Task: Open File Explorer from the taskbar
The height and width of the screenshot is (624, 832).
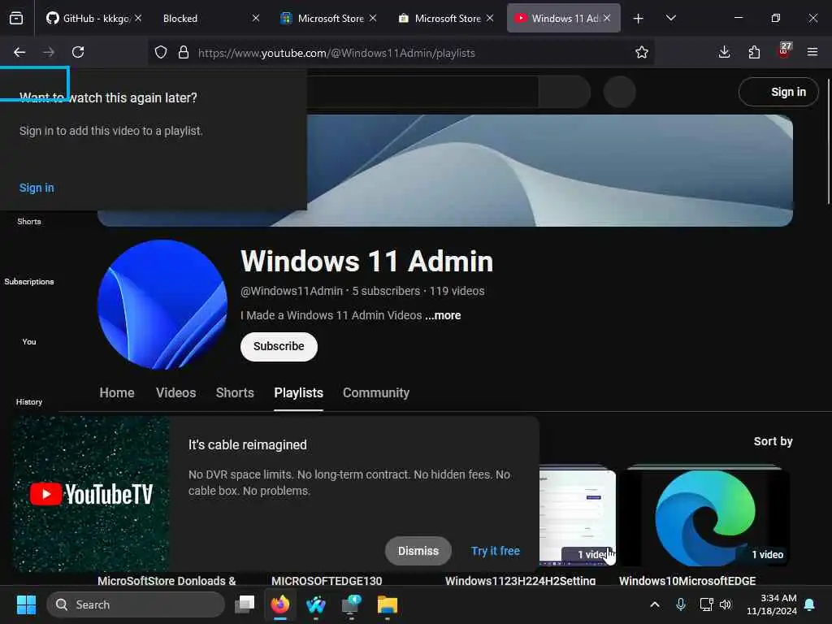Action: point(388,604)
